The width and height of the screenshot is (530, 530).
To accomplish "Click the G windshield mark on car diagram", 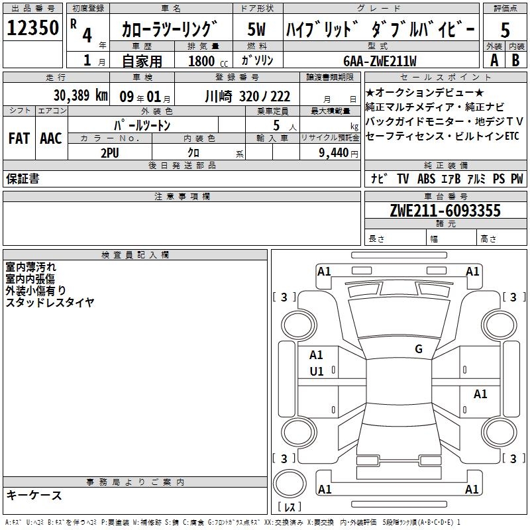I will (418, 348).
